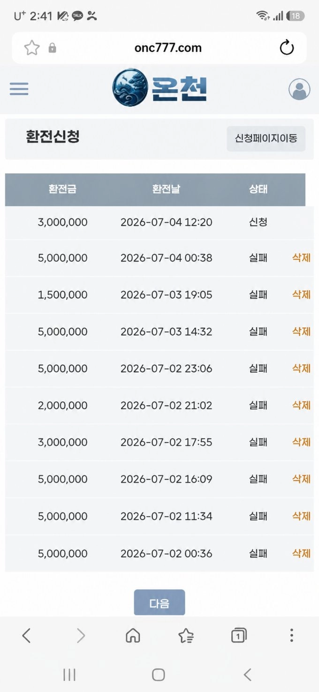This screenshot has height=692, width=319.
Task: Open the hamburger menu icon
Action: point(19,89)
